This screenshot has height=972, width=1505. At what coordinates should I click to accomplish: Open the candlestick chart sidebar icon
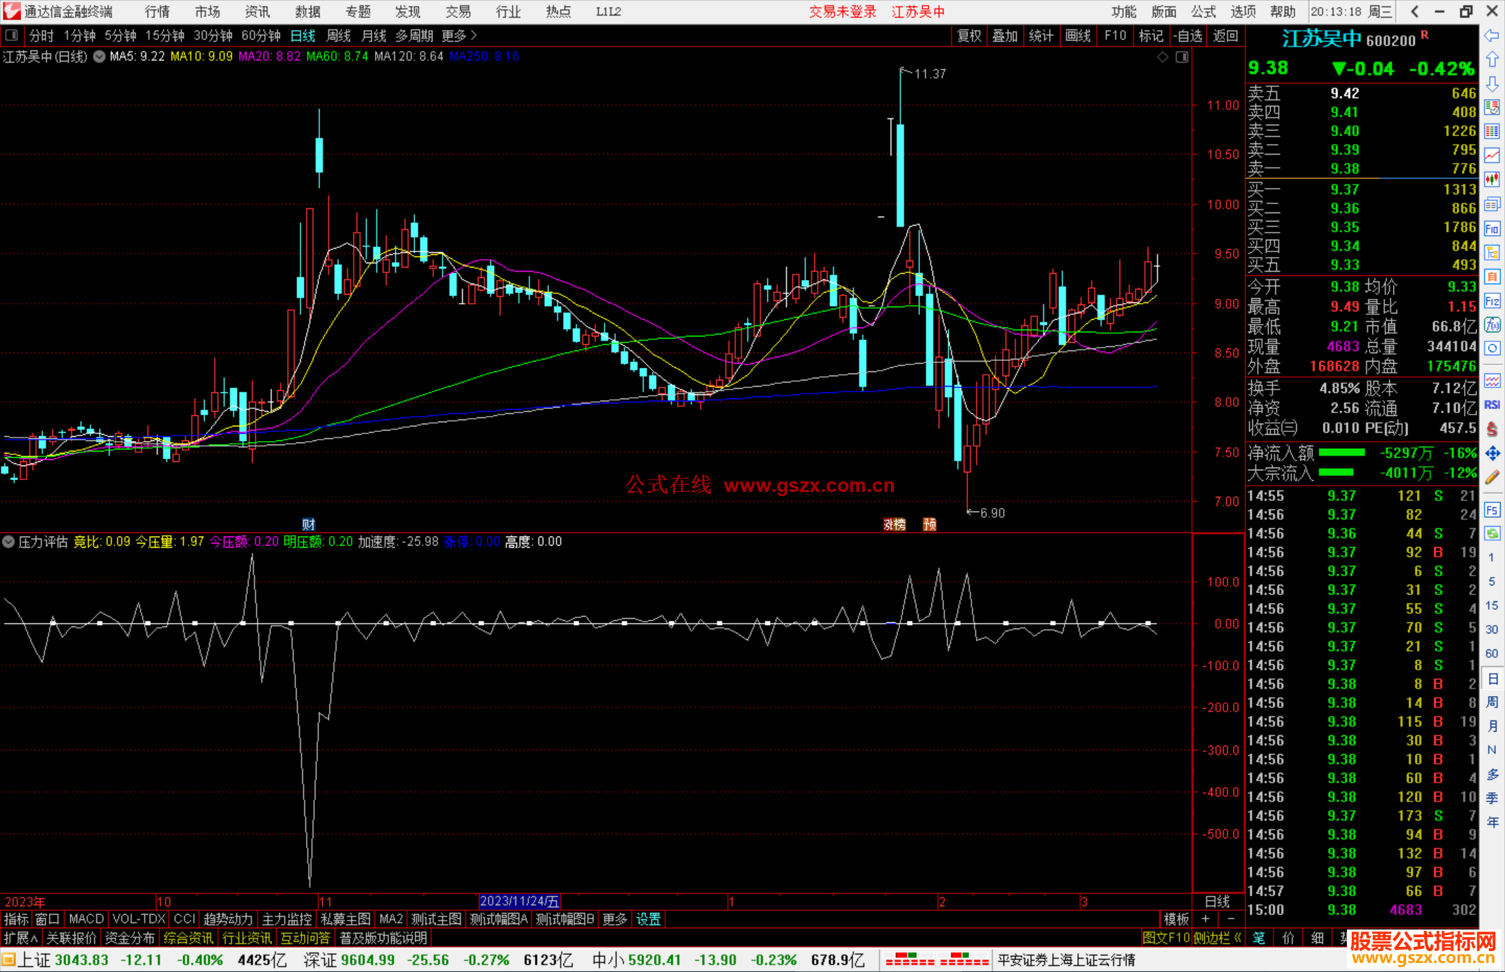pos(1492,180)
